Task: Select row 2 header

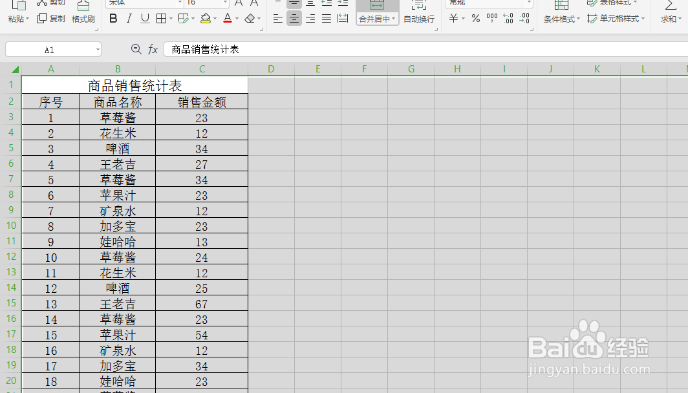Action: 11,101
